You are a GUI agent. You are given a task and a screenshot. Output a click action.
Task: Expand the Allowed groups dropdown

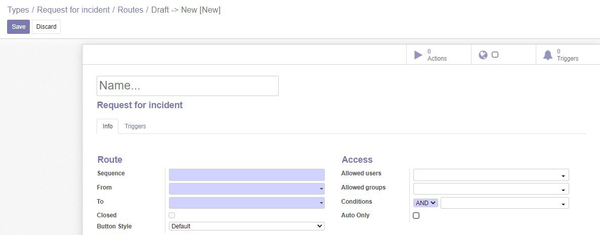click(491, 189)
